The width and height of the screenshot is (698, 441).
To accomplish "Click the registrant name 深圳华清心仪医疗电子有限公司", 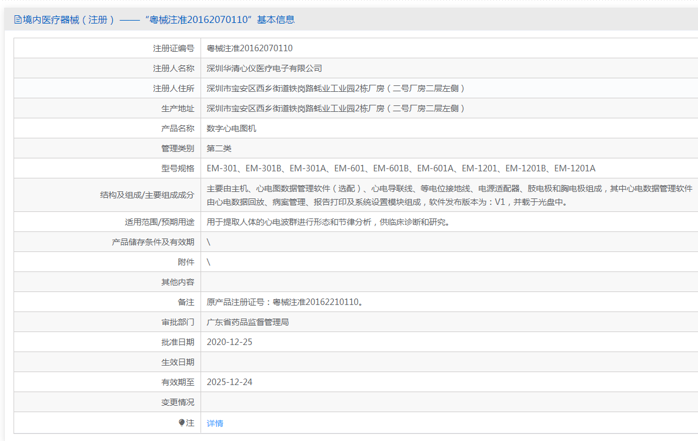I will click(265, 68).
